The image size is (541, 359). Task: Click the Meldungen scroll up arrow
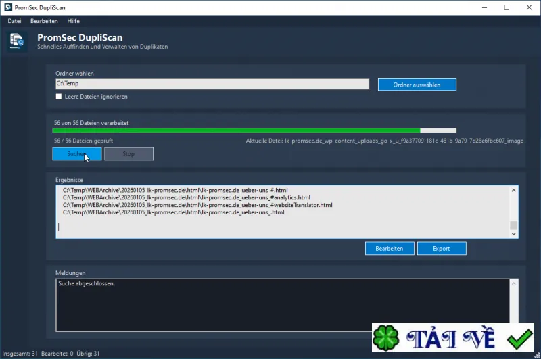(513, 283)
